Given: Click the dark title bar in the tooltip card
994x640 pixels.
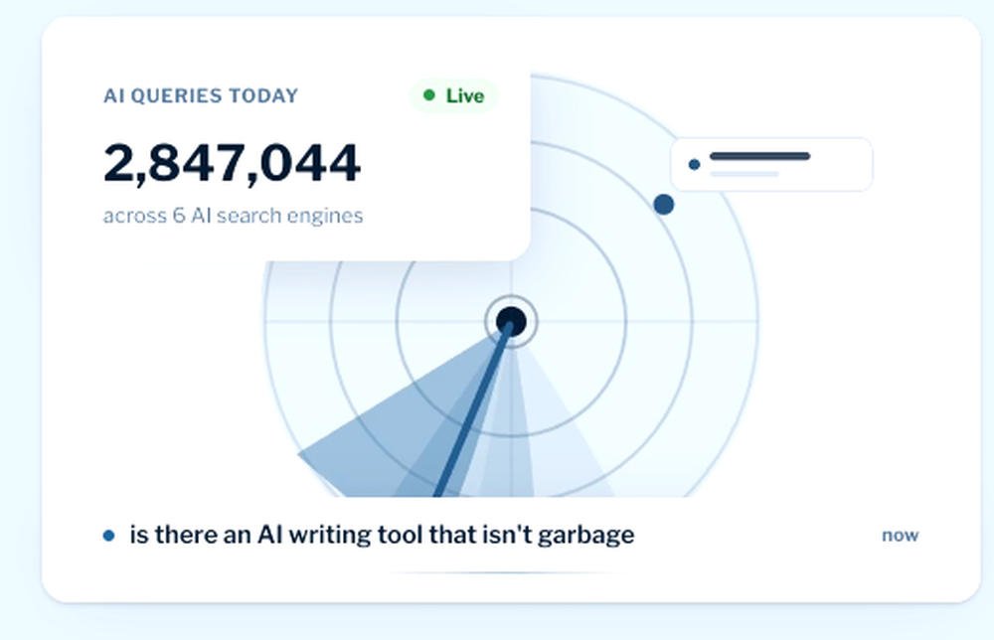Looking at the screenshot, I should (x=760, y=156).
